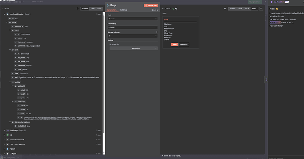The image size is (304, 159).
Task: Click the green success check beside OUTPUT
Action: click(174, 8)
